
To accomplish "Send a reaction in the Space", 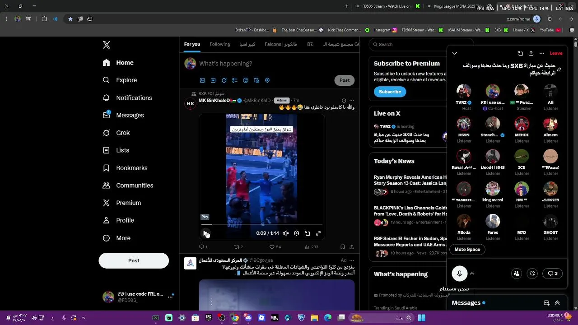I will (x=532, y=274).
